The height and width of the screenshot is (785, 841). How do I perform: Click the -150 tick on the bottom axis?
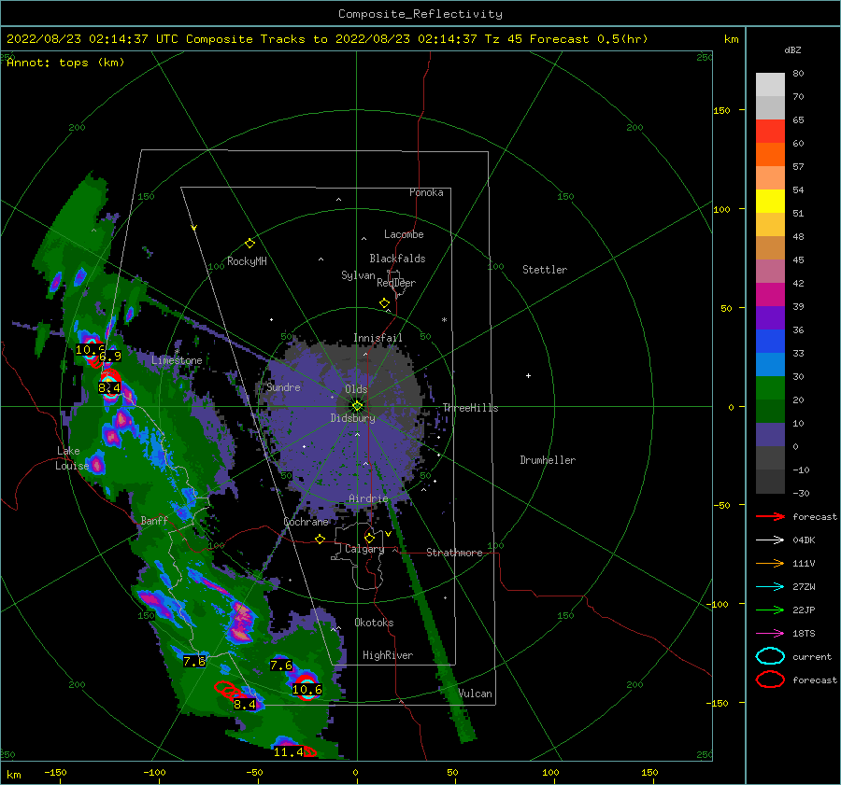click(55, 772)
